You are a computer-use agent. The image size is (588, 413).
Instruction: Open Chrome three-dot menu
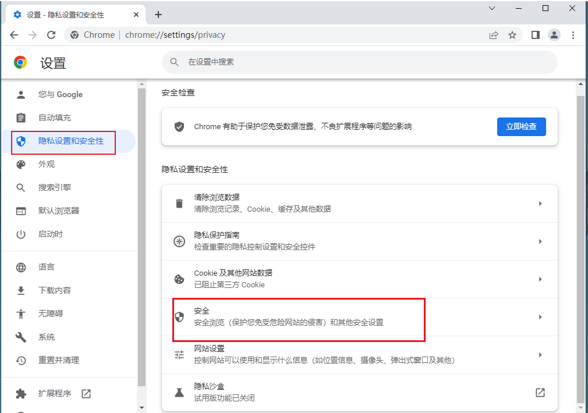point(573,35)
